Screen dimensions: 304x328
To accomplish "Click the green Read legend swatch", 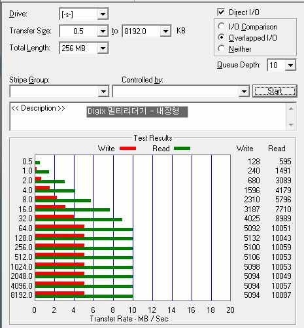I will tap(182, 149).
